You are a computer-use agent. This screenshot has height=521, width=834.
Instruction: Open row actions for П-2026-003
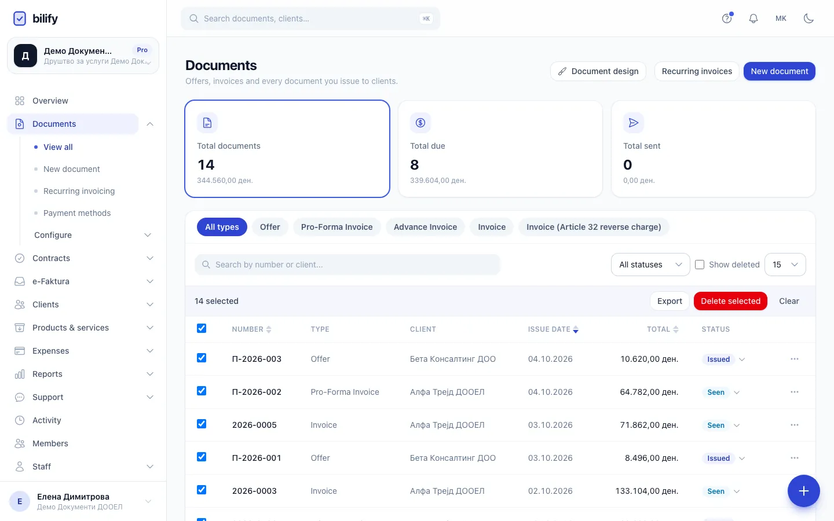click(x=795, y=359)
